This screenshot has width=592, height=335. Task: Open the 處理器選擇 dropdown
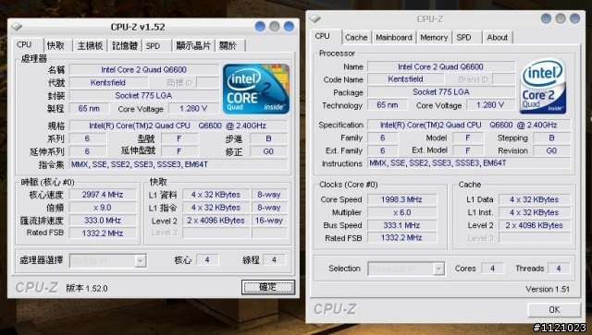[x=108, y=260]
